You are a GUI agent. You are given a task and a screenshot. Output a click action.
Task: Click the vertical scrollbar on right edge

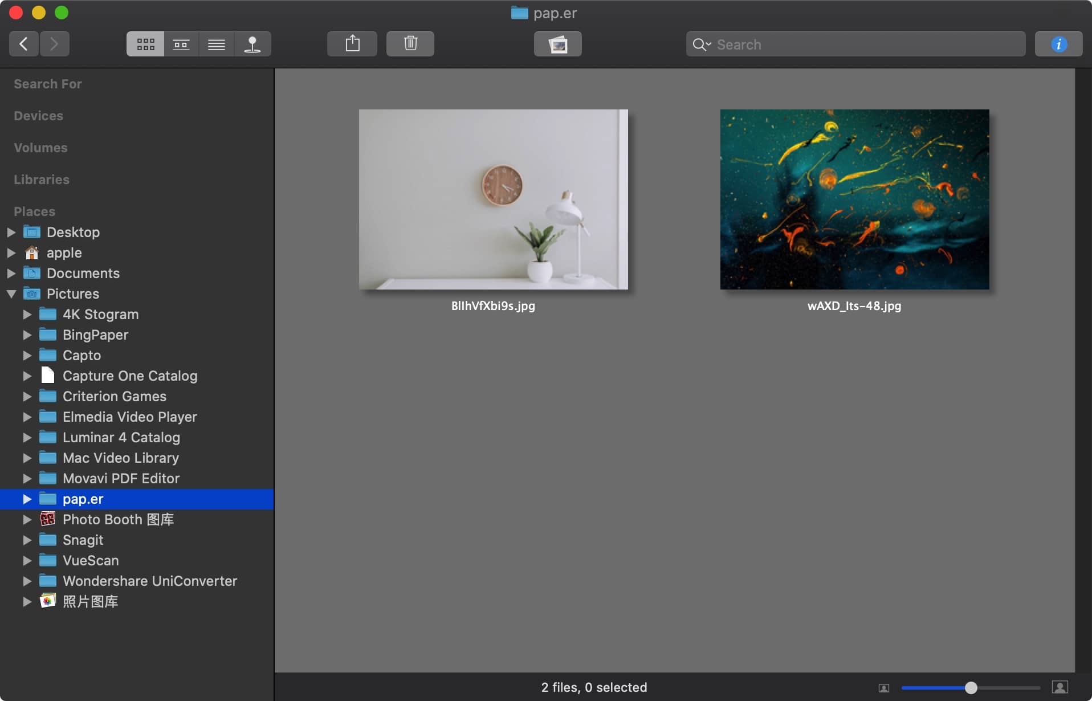pos(1083,370)
